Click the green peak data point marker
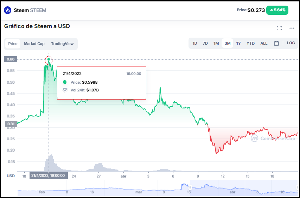300x198 pixels. coord(49,59)
